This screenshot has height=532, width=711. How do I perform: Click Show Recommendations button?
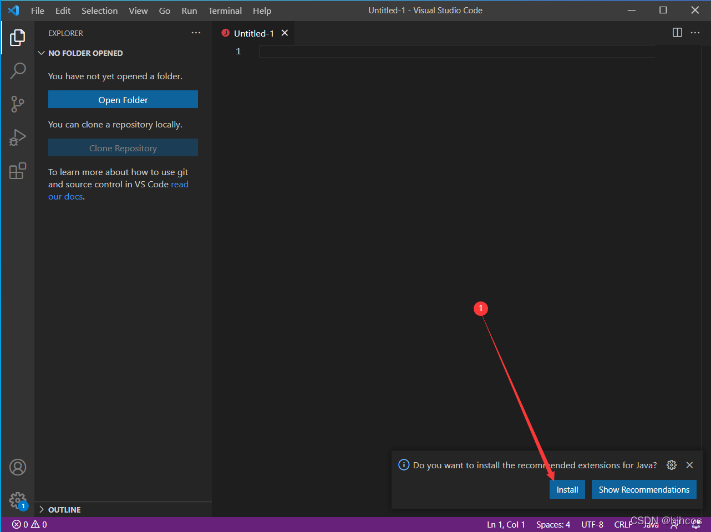coord(644,489)
